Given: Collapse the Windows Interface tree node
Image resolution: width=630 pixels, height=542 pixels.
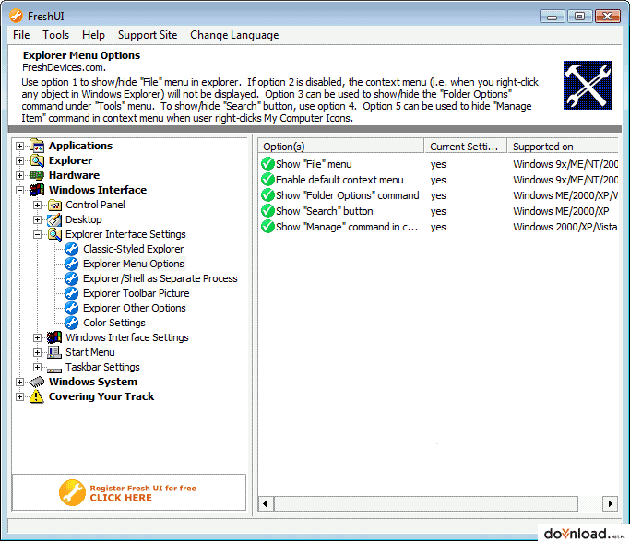Looking at the screenshot, I should tap(19, 190).
